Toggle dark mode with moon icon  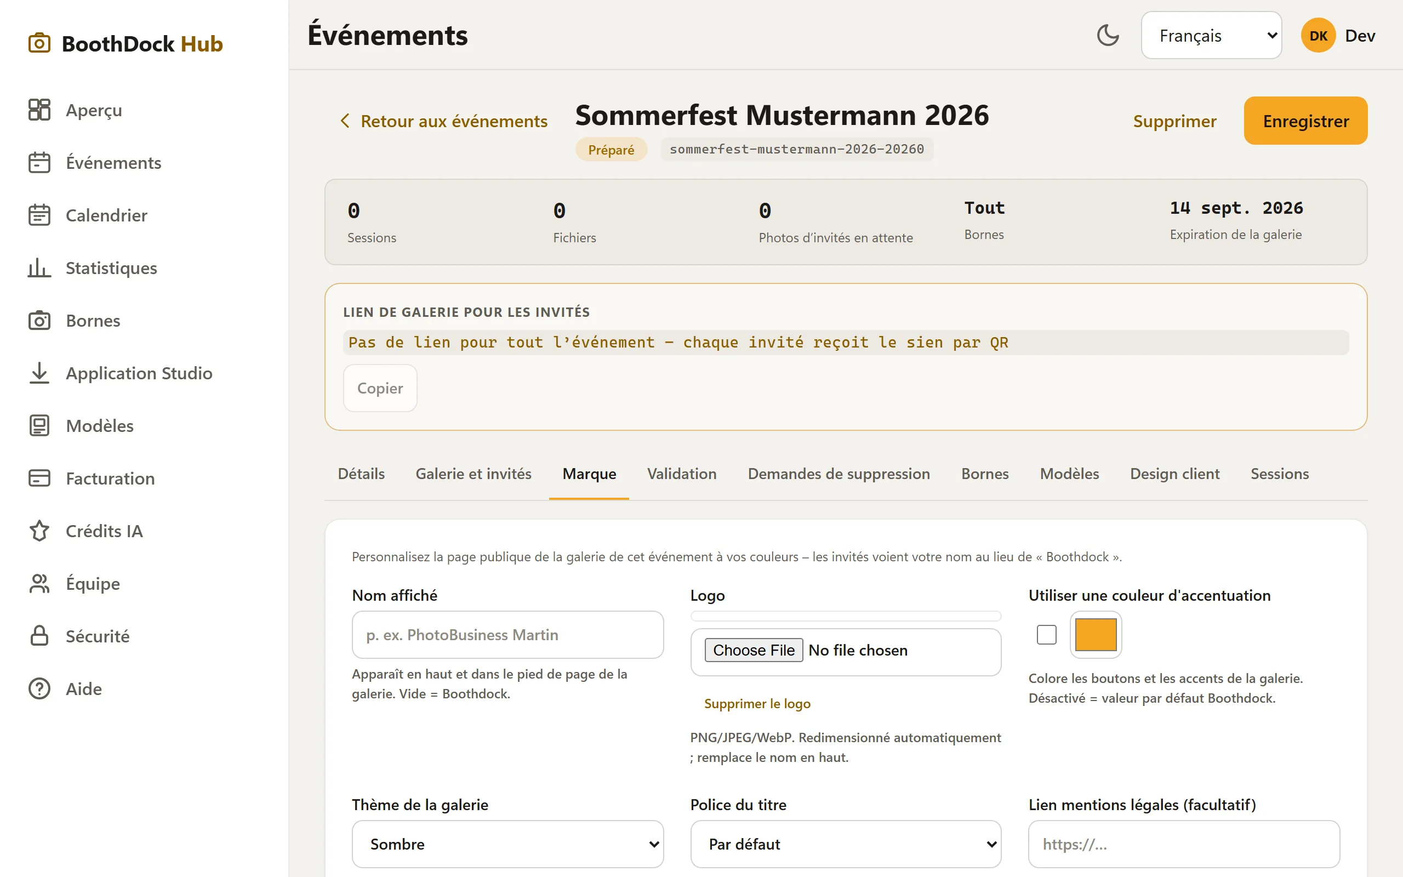[1107, 36]
